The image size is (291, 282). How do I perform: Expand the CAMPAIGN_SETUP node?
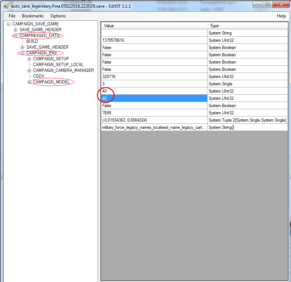click(29, 59)
